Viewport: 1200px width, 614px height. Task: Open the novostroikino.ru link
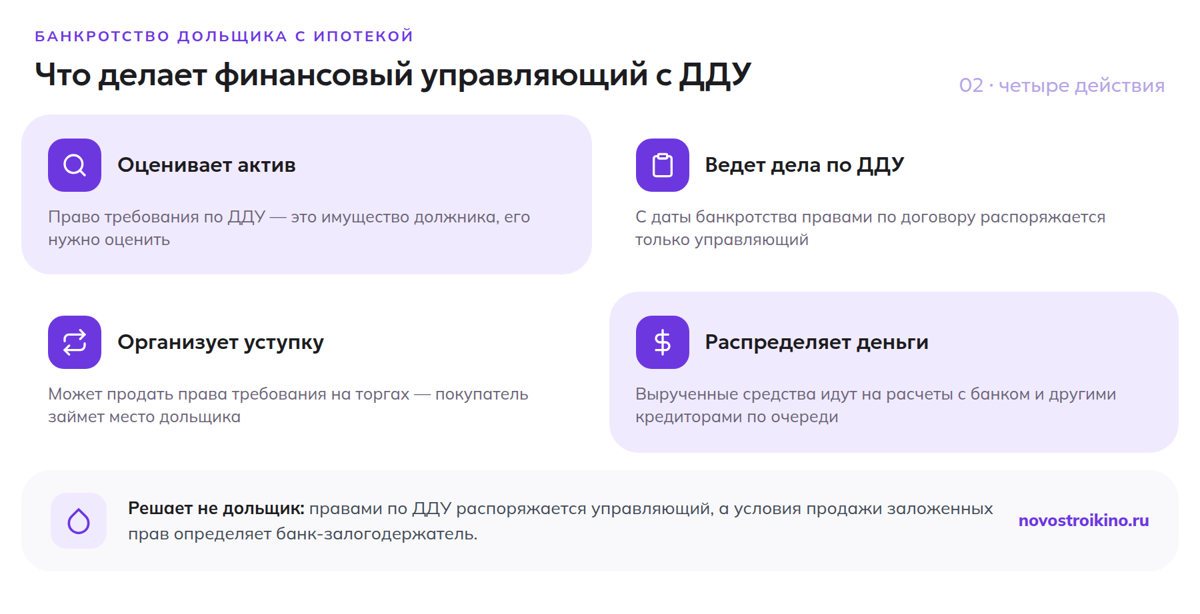click(x=1083, y=521)
